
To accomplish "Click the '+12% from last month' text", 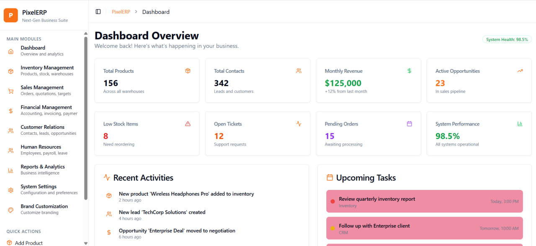I will click(346, 91).
